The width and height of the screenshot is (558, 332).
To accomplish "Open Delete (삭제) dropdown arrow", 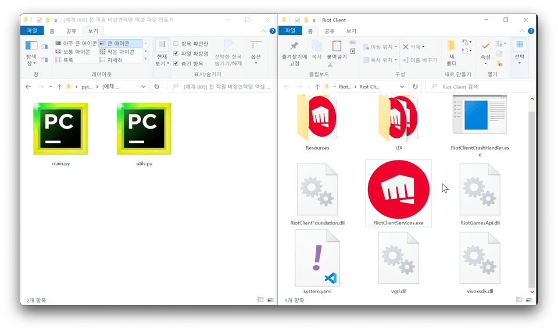I will pos(423,47).
